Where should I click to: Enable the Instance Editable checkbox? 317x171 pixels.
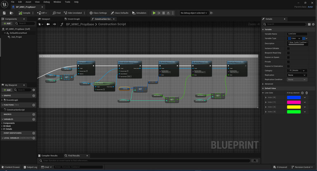tap(288, 48)
